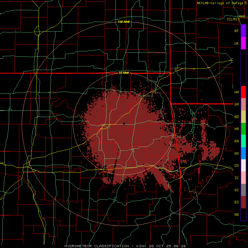This screenshot has width=248, height=248.
Task: Click the ND legend label
Action: point(236,215)
